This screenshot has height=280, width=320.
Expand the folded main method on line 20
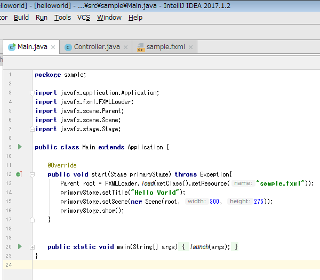[32, 247]
